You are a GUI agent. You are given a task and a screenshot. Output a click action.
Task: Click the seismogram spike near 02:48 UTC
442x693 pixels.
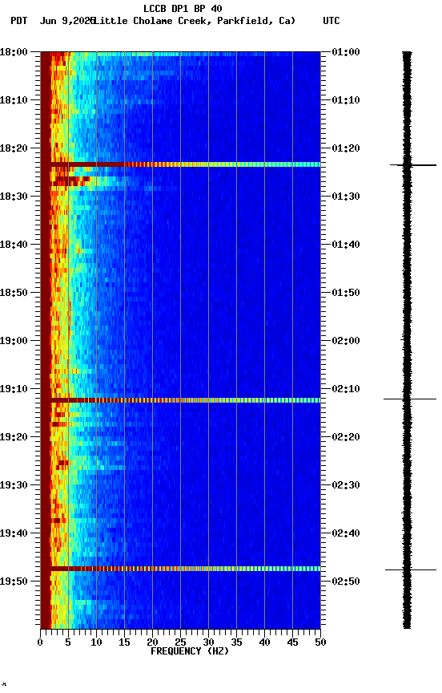pos(411,569)
